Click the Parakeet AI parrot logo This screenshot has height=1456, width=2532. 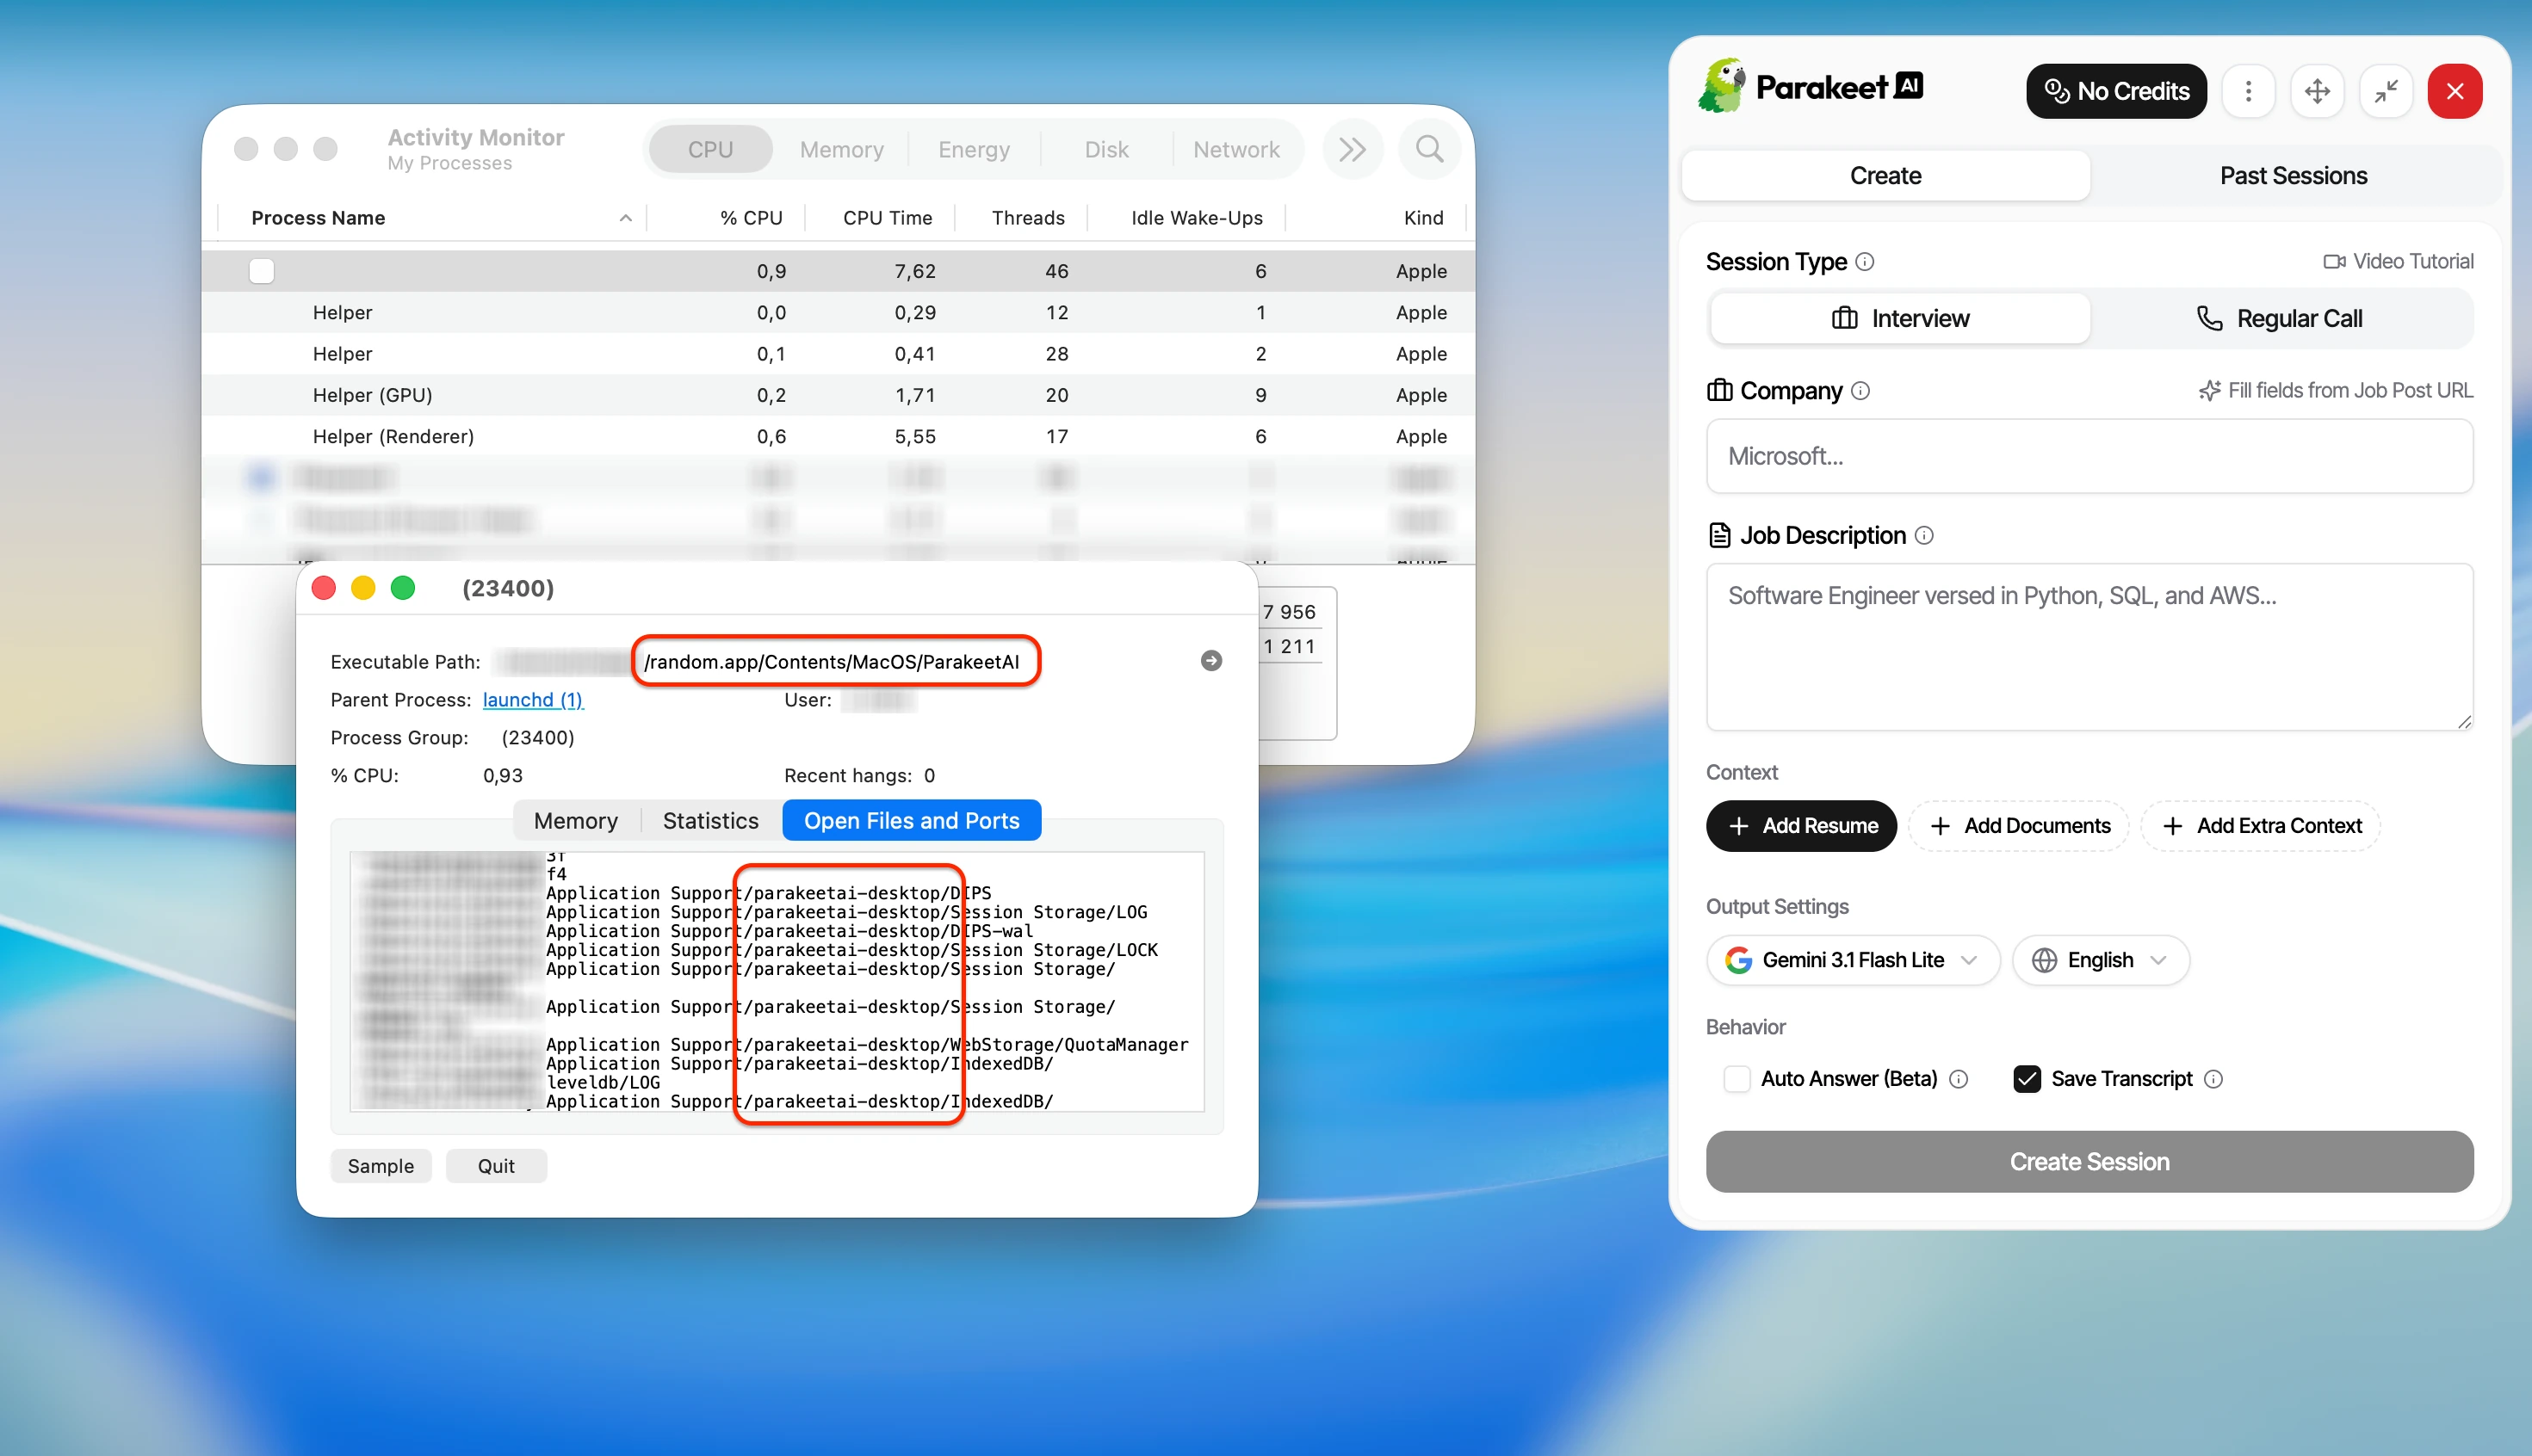pyautogui.click(x=1721, y=86)
